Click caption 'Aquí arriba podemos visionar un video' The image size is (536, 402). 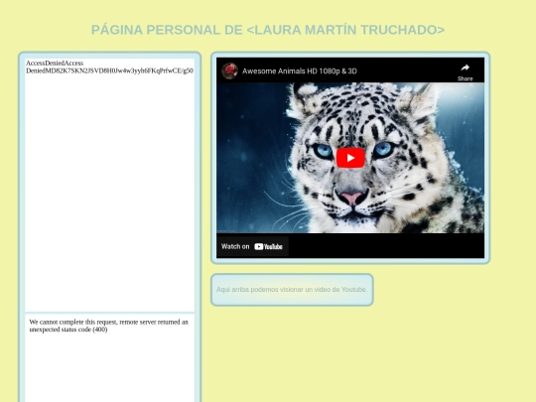coord(292,290)
